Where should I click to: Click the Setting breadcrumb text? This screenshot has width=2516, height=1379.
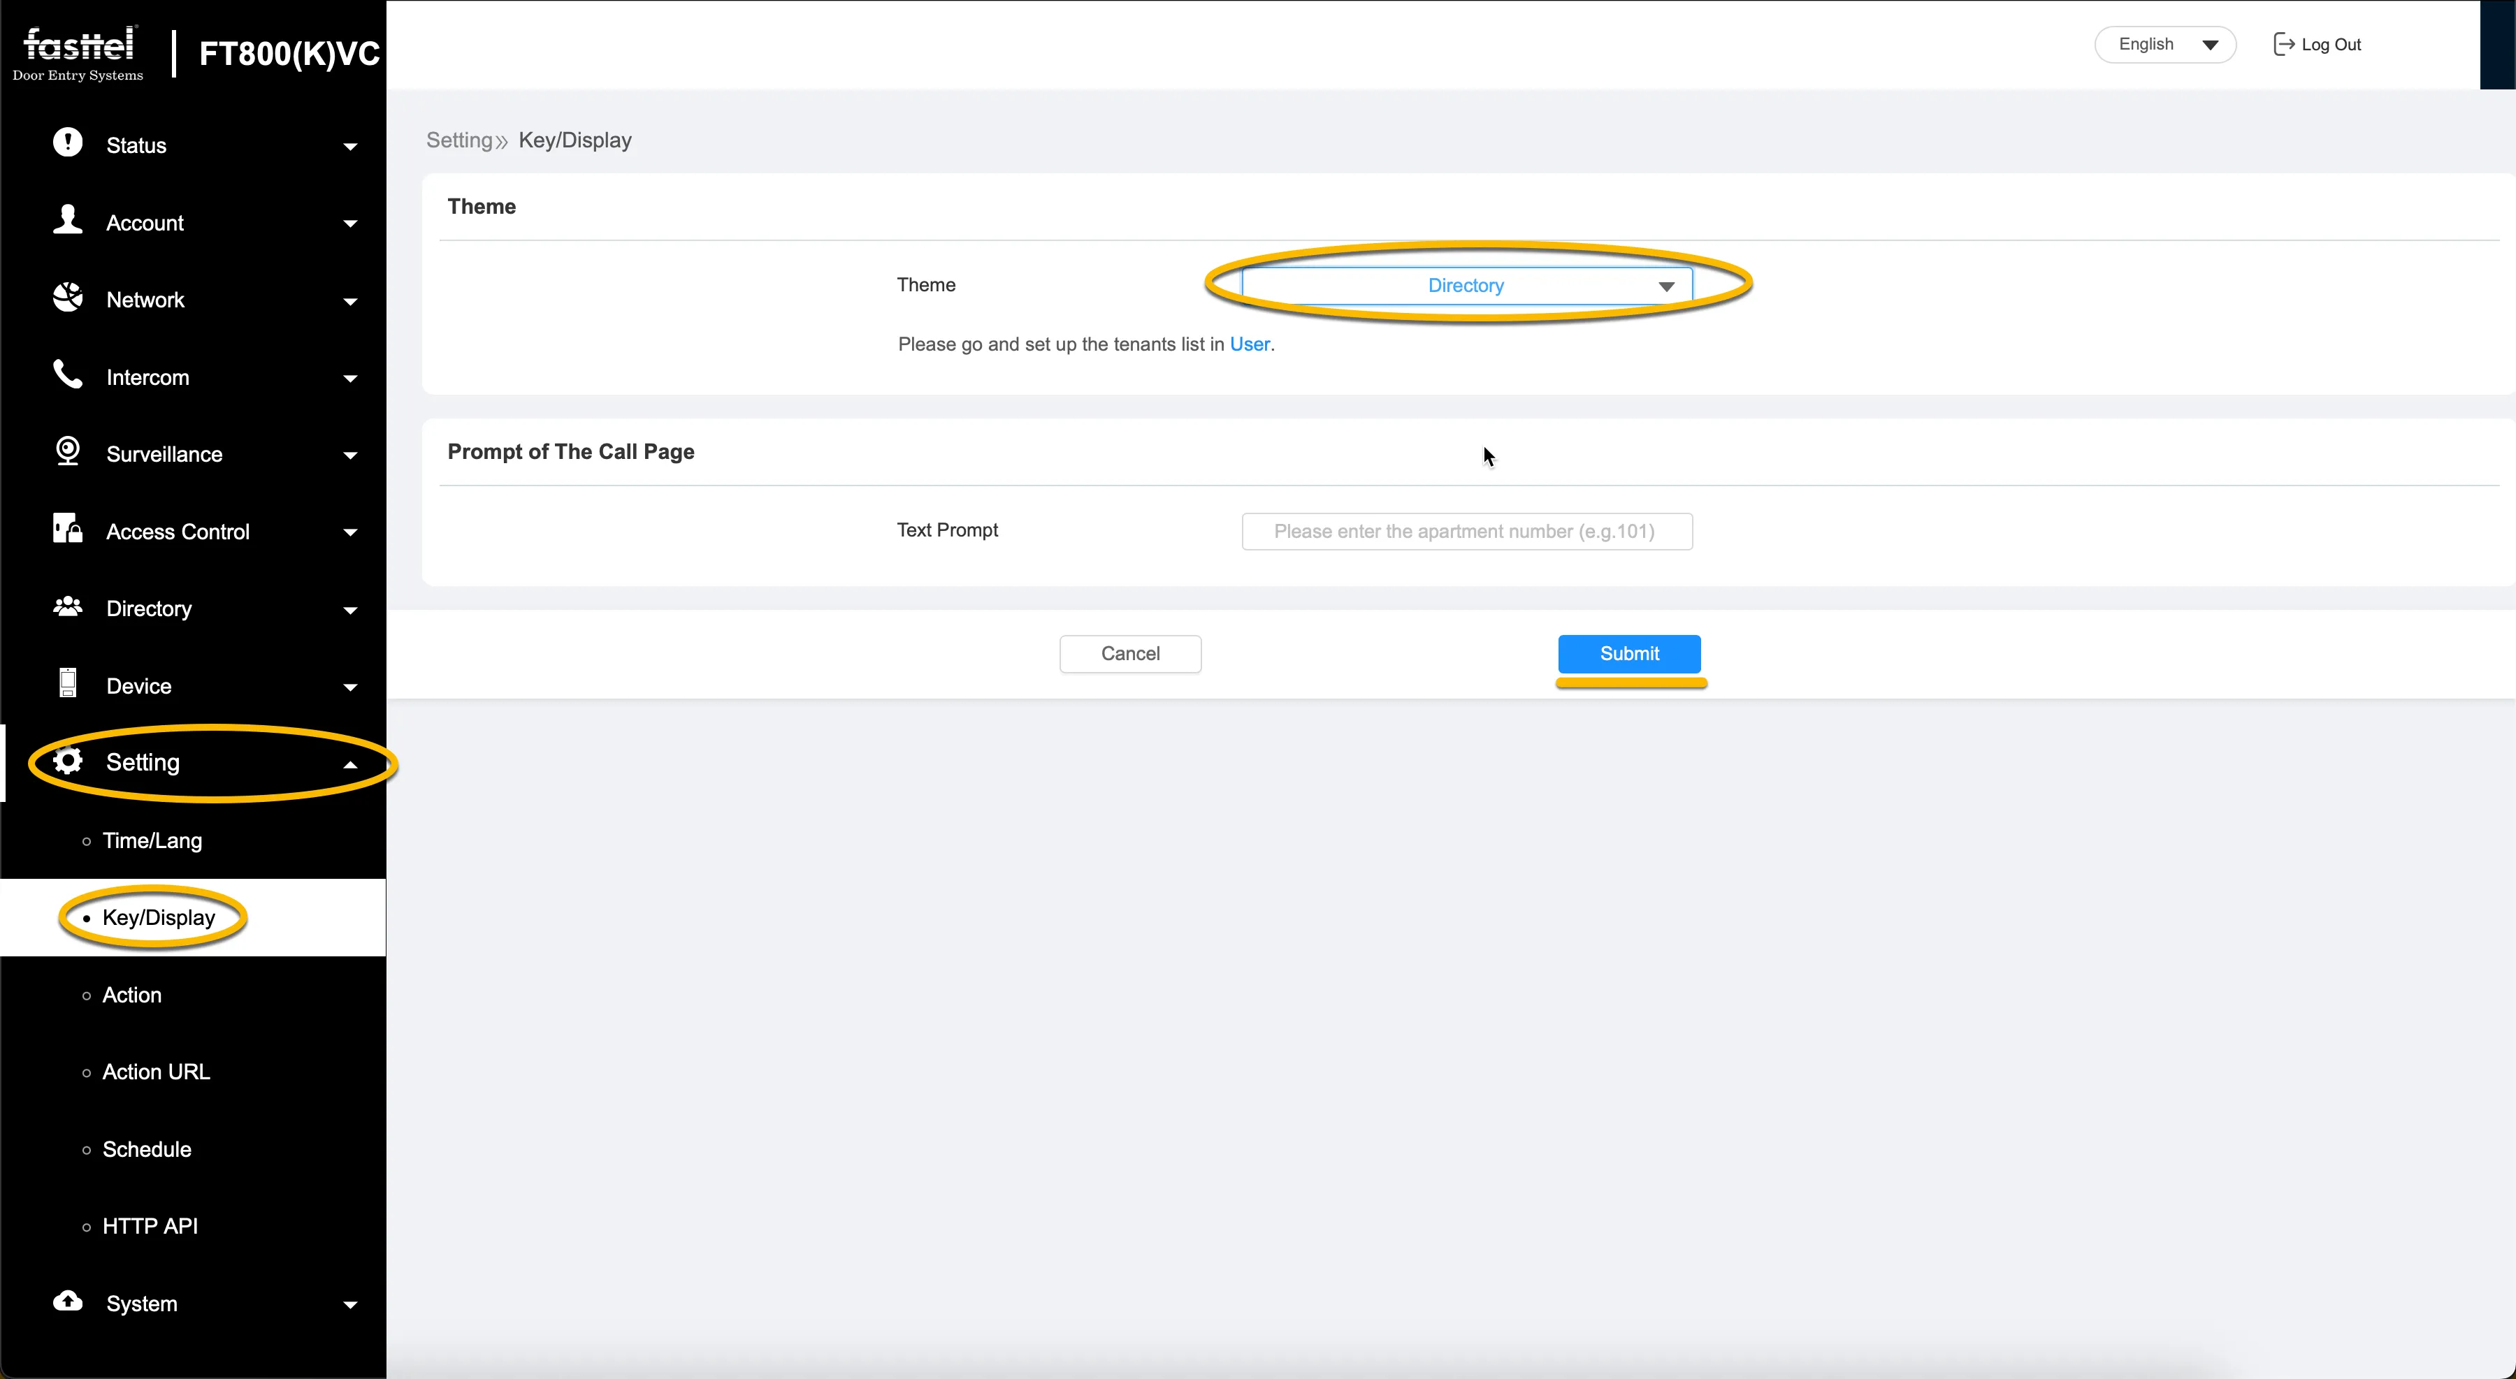459,140
